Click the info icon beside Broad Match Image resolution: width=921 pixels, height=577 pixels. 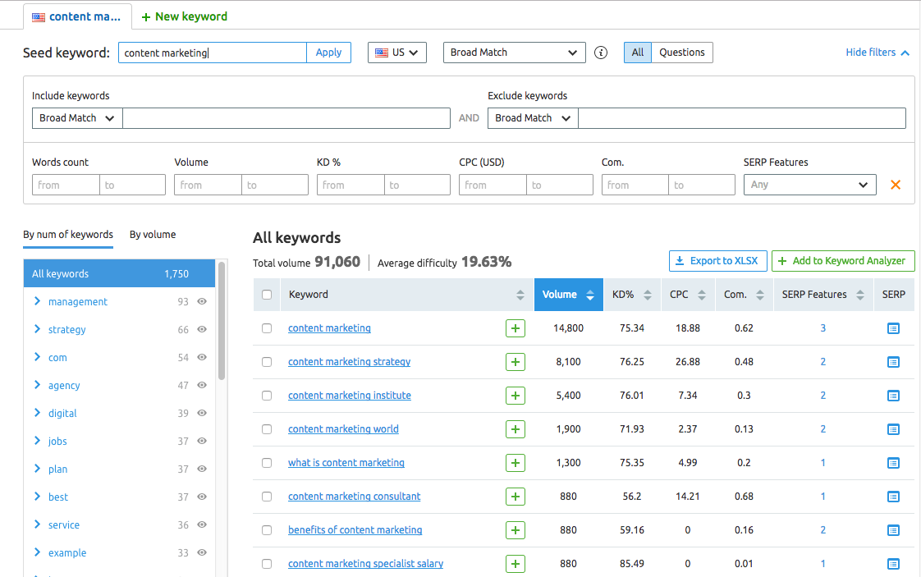click(600, 53)
